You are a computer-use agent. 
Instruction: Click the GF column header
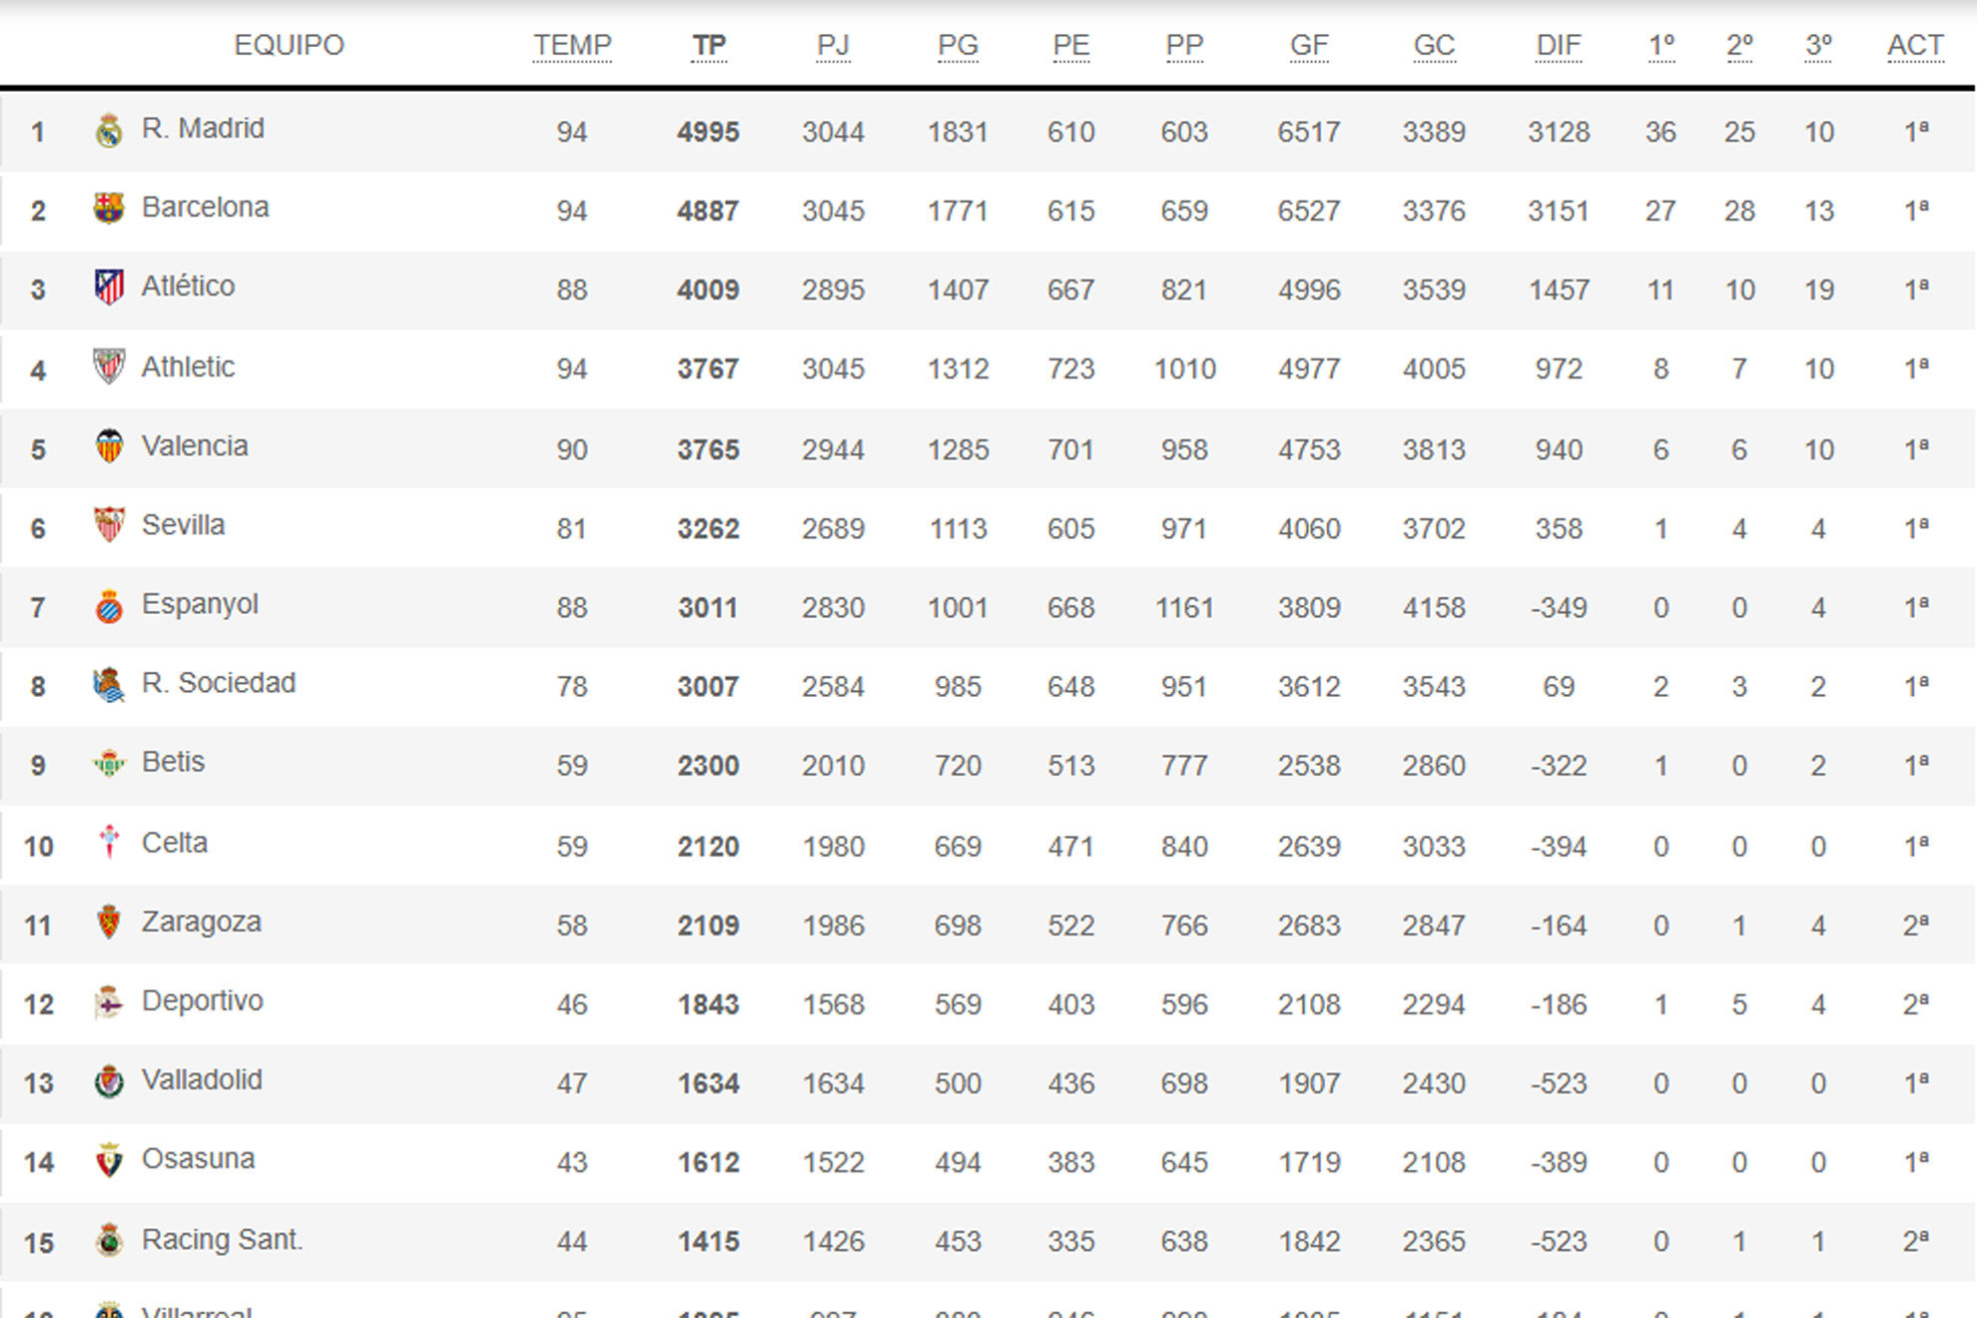tap(1309, 46)
